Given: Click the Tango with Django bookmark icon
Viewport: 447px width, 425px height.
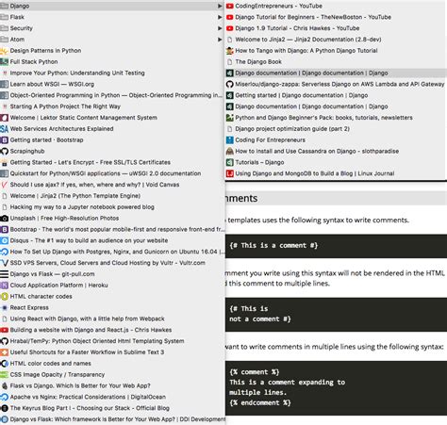Looking at the screenshot, I should coord(230,51).
